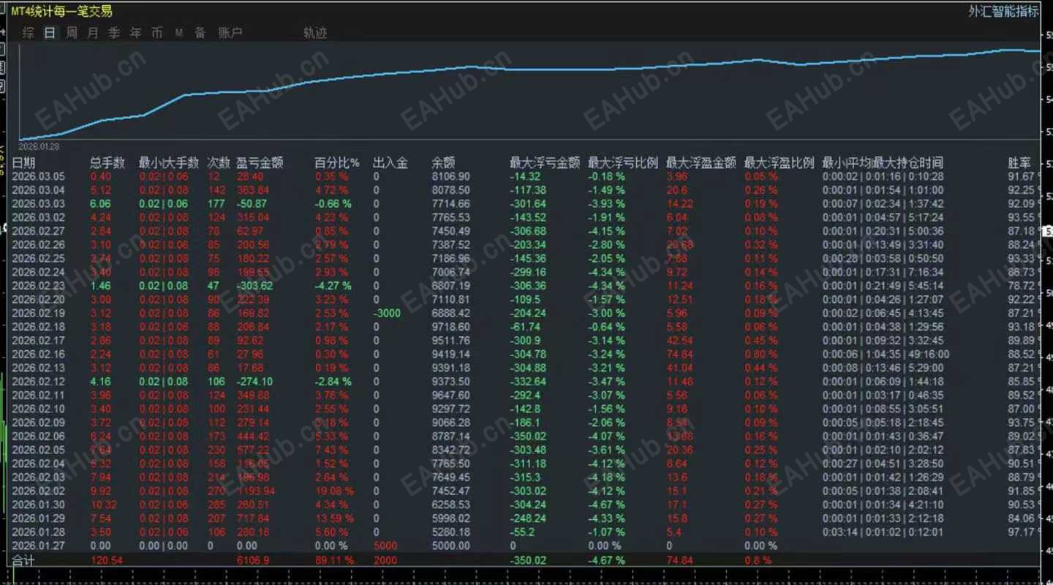The width and height of the screenshot is (1053, 585).
Task: Click the 最大浮亏比例 column header
Action: coord(623,162)
